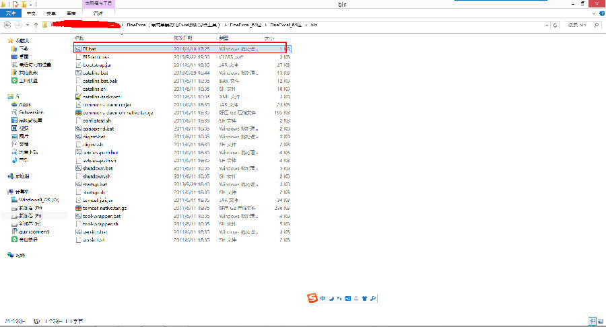Click the Back navigation arrow
This screenshot has height=327, width=606.
pos(7,26)
